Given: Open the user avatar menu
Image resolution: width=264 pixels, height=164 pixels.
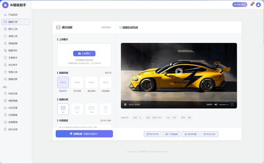Looking at the screenshot, I should coord(258,5).
